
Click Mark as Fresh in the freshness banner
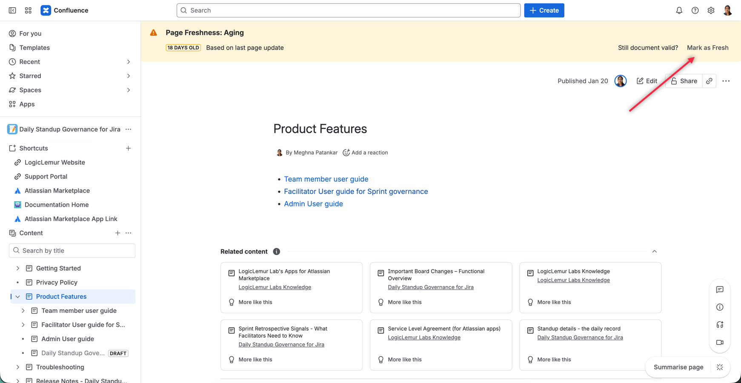pos(708,48)
